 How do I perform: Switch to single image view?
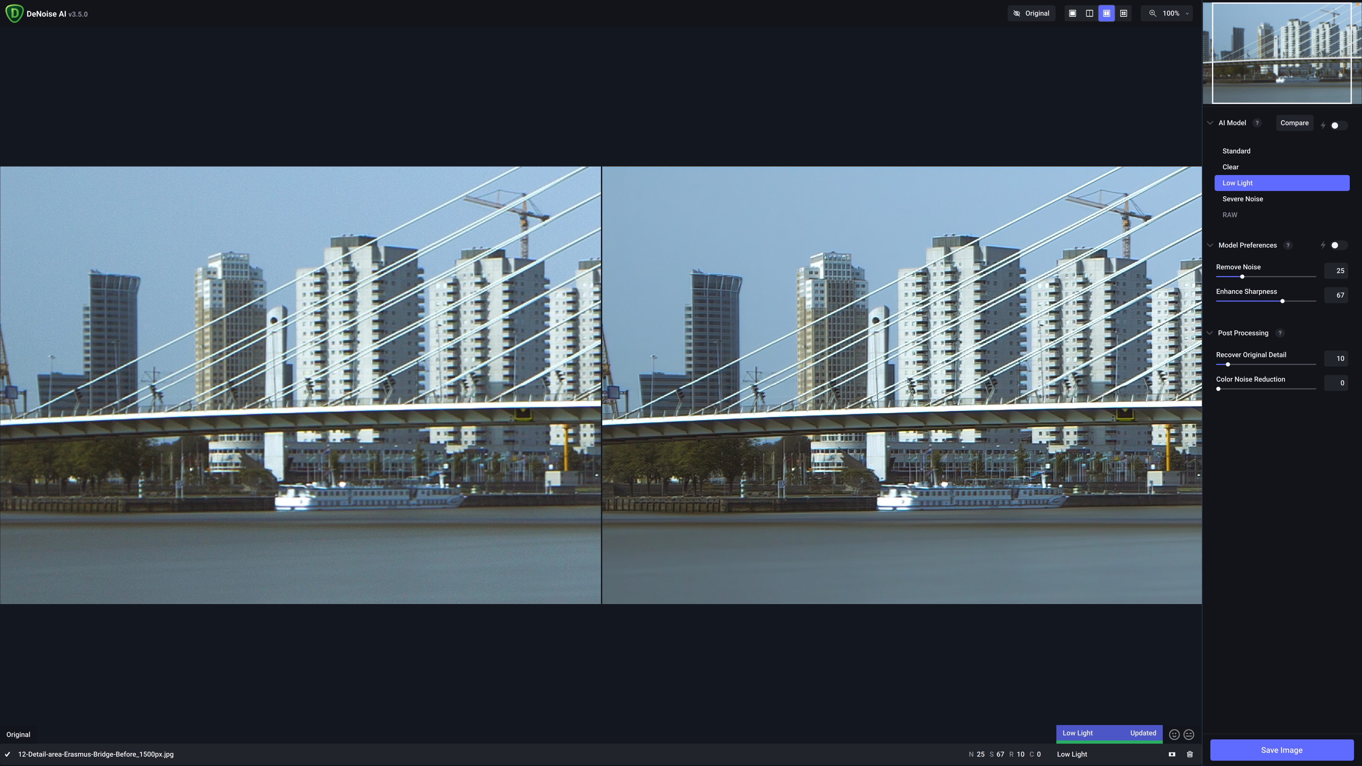(1072, 13)
